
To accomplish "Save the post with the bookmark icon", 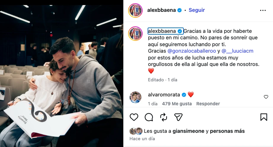I will pyautogui.click(x=264, y=117).
